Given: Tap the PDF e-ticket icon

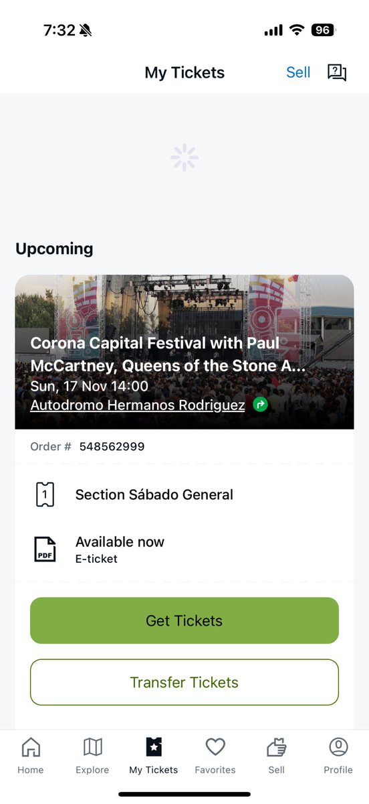Looking at the screenshot, I should 45,549.
